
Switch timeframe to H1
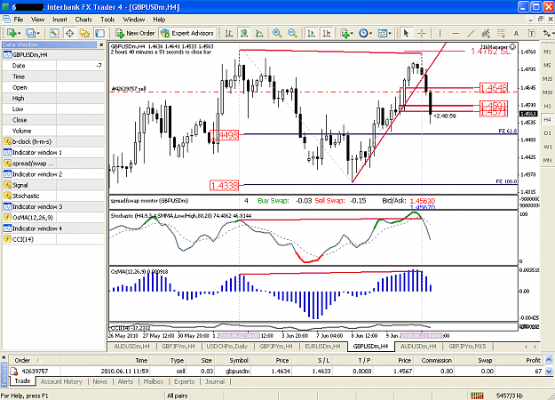547,106
